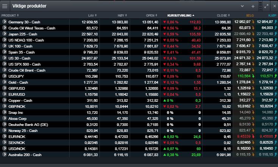Expand the USD/JPY row arrow

tap(5, 76)
